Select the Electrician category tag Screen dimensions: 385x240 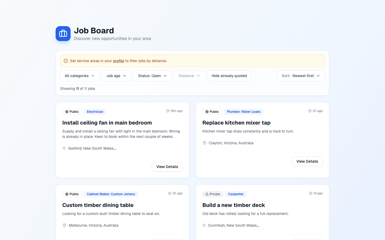(x=95, y=112)
